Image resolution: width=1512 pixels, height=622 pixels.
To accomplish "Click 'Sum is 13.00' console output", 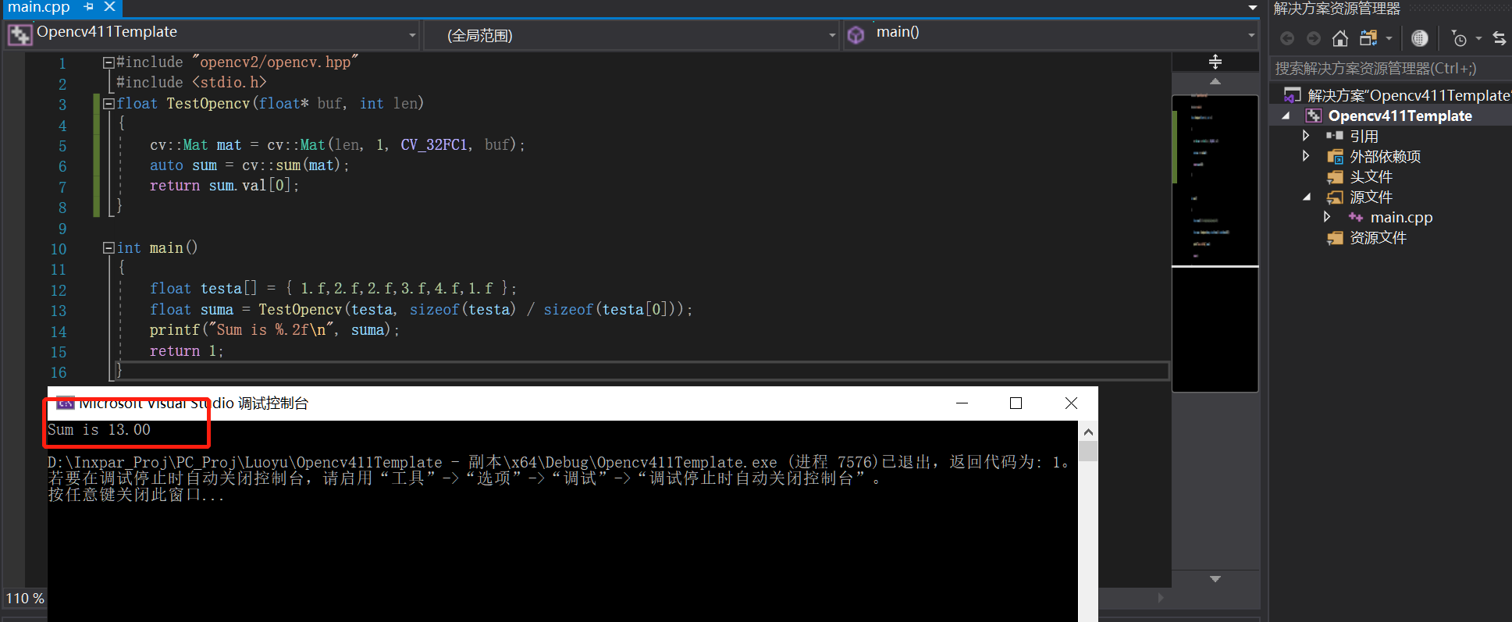I will 99,430.
